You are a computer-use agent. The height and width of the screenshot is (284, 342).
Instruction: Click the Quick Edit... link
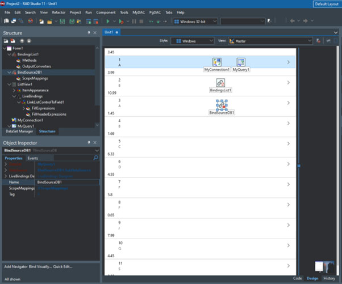pyautogui.click(x=63, y=266)
